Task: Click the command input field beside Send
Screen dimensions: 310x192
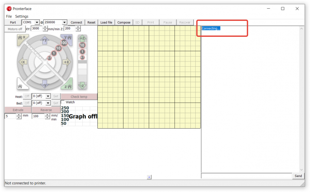Action: 247,176
